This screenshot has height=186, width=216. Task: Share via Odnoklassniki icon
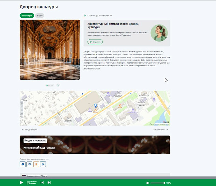(x=36, y=164)
